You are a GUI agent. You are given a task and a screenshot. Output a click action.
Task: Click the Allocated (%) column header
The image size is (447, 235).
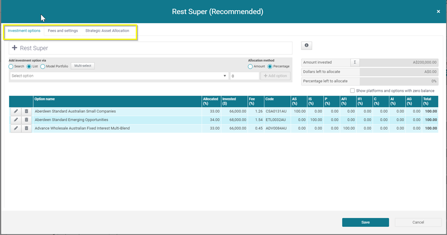pyautogui.click(x=211, y=101)
